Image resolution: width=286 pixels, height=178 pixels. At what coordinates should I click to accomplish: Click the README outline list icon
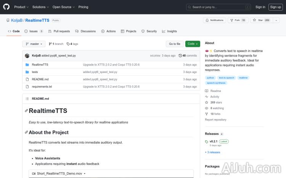tap(27, 99)
